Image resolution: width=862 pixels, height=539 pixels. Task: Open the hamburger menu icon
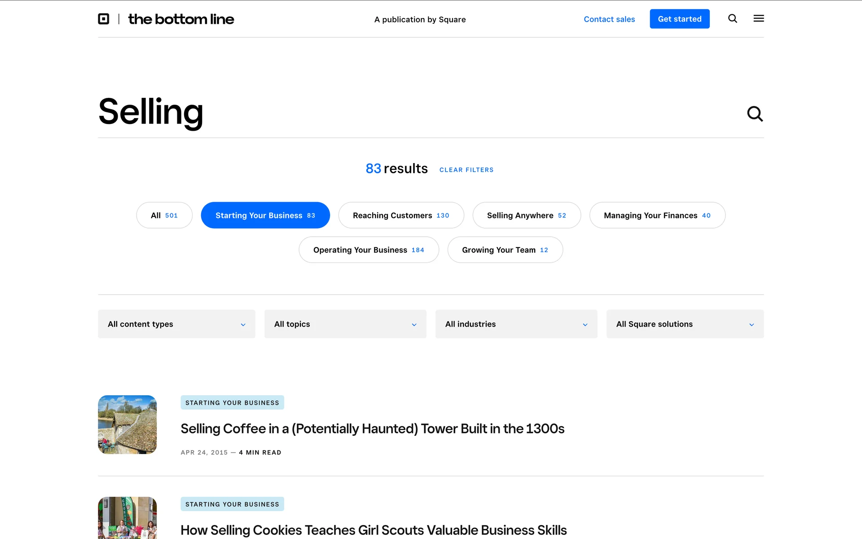click(759, 18)
